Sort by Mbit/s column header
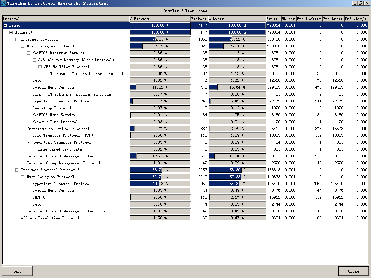 click(288, 19)
